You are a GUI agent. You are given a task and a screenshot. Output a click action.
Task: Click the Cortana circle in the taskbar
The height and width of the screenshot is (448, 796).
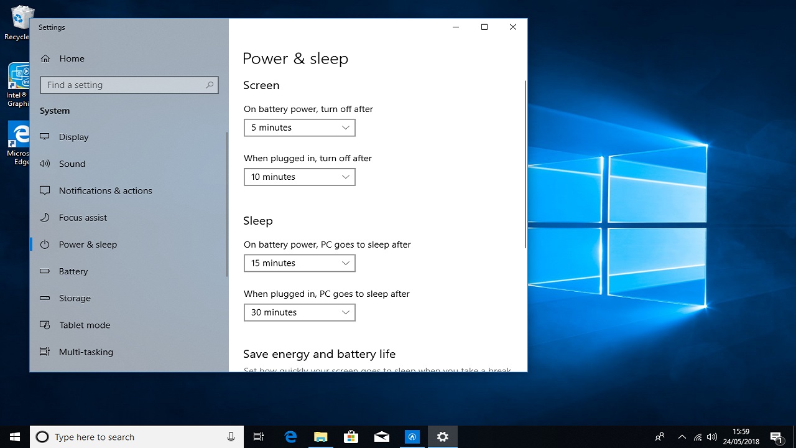42,437
